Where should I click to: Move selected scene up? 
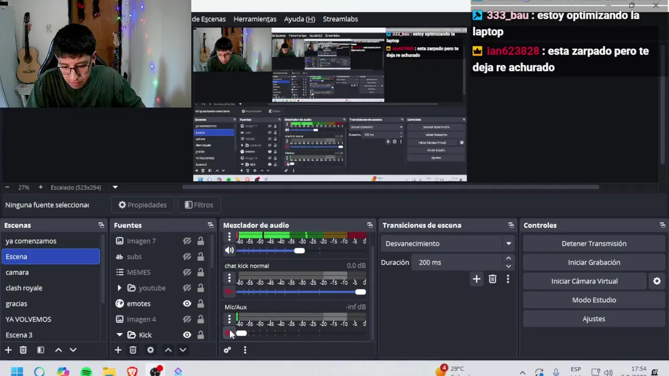point(59,350)
